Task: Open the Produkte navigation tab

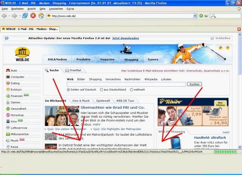Action: 84,60
